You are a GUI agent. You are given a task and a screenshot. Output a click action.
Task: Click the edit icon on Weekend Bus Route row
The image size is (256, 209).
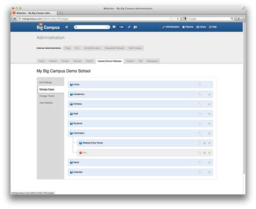199,143
